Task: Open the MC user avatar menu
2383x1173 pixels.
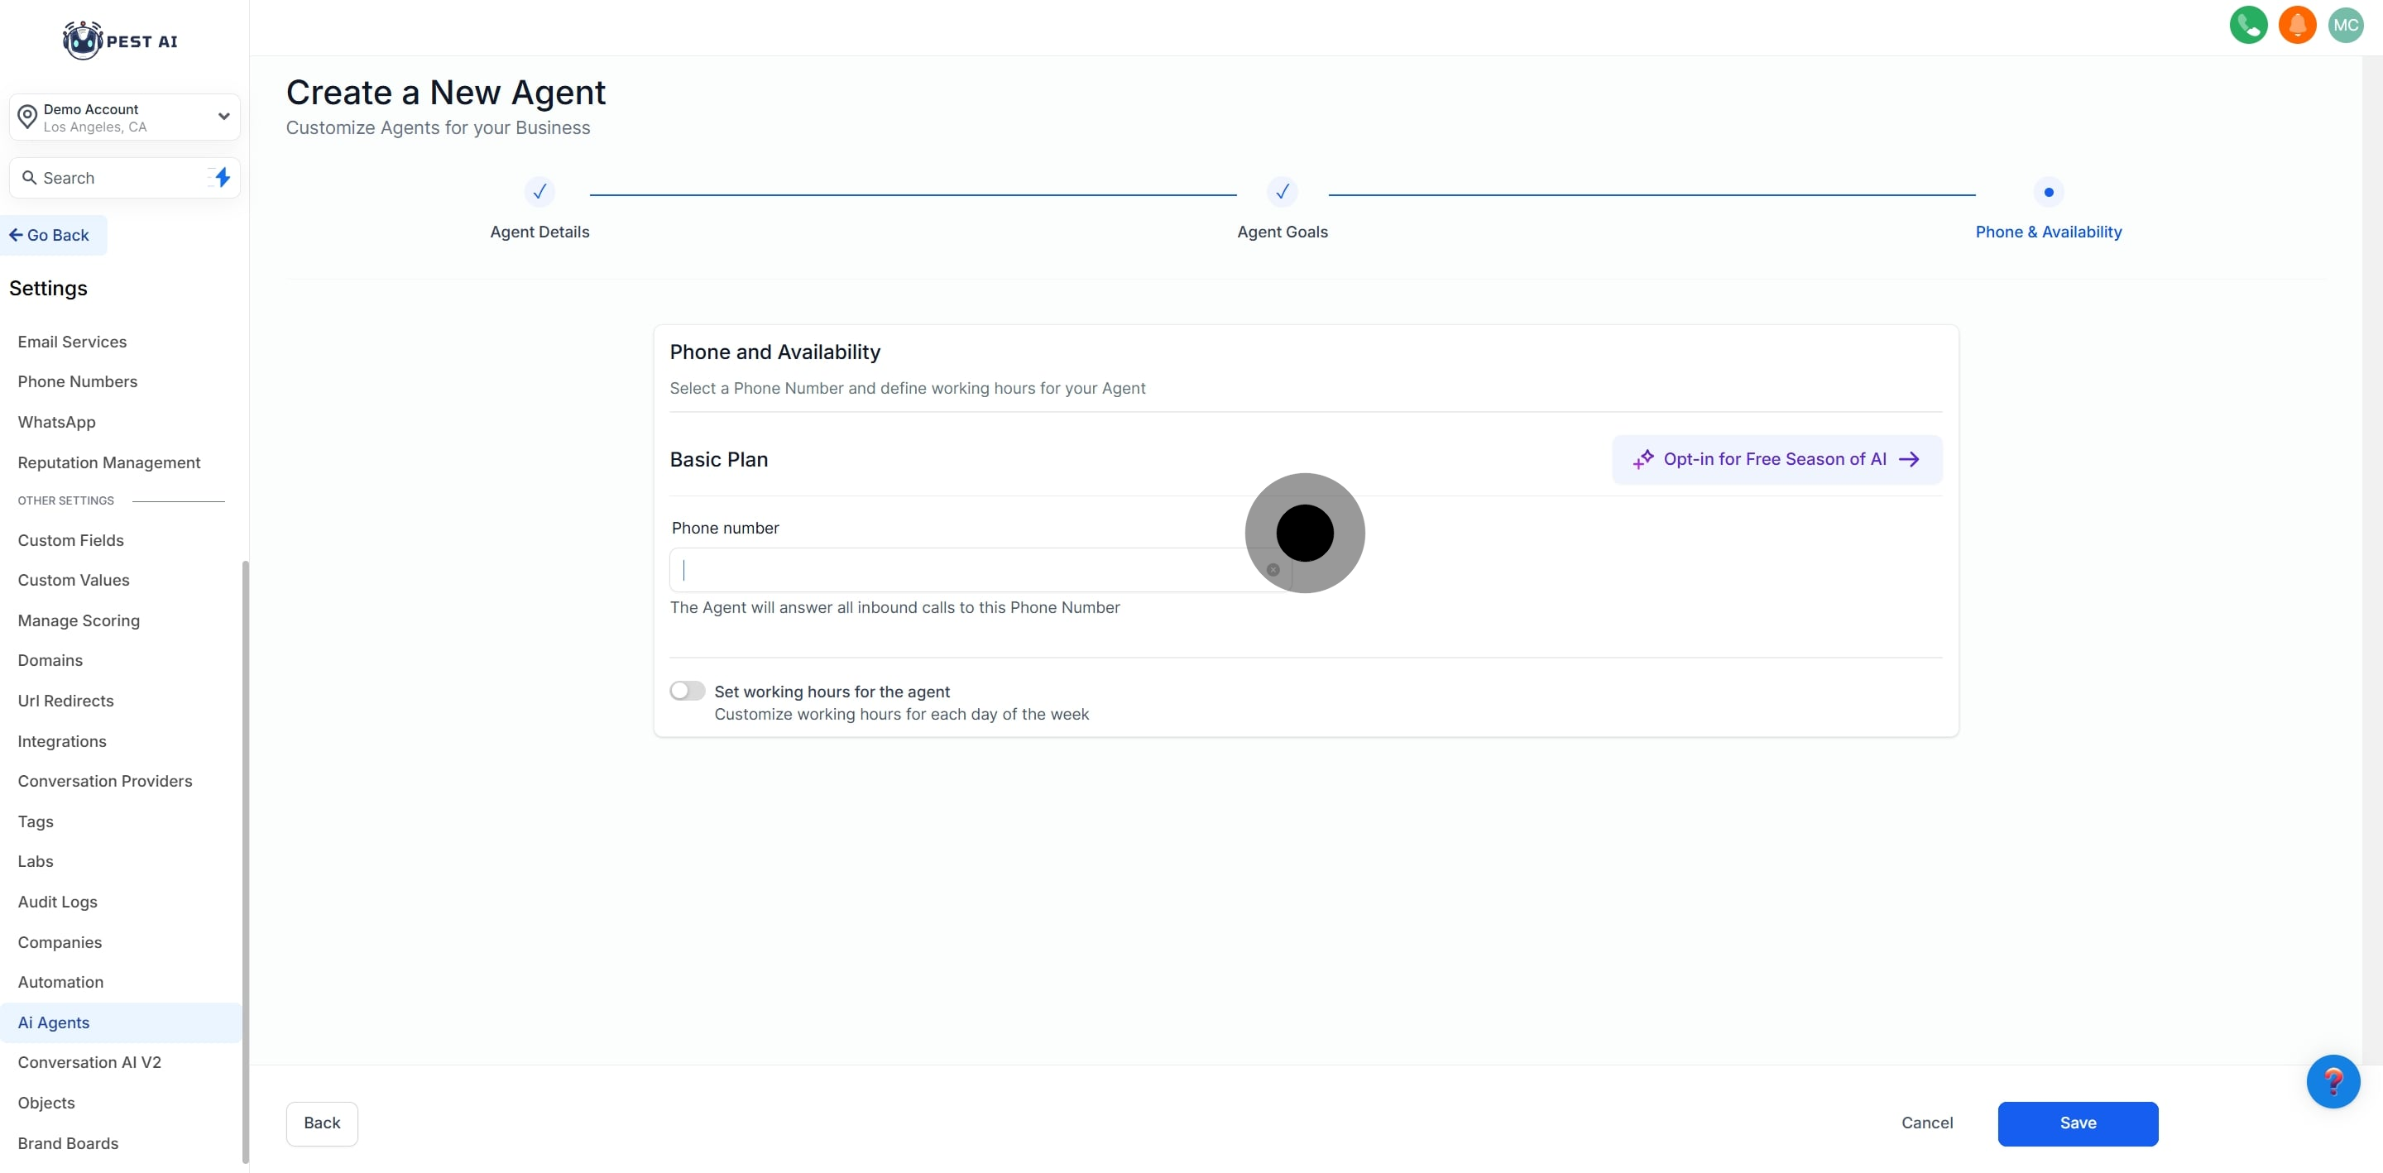Action: coord(2345,25)
